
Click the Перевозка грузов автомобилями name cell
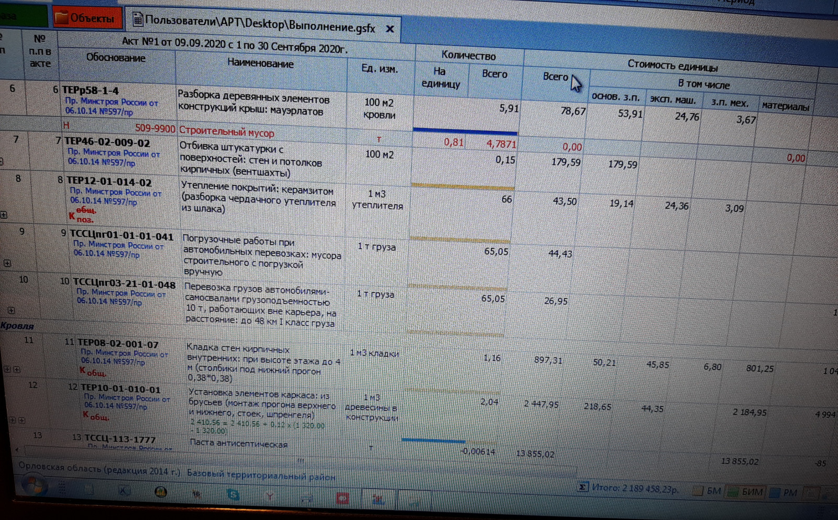pos(261,305)
